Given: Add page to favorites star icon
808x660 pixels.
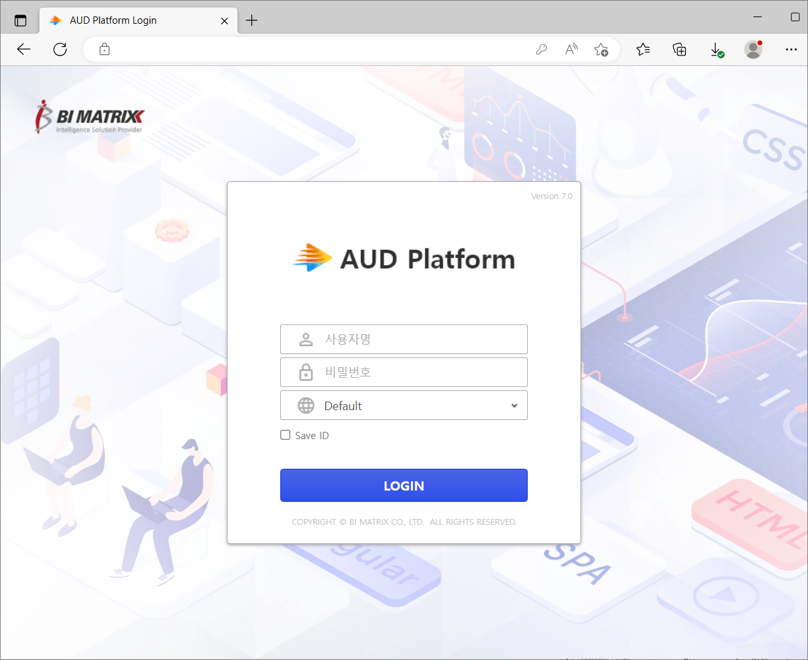Looking at the screenshot, I should click(x=601, y=49).
